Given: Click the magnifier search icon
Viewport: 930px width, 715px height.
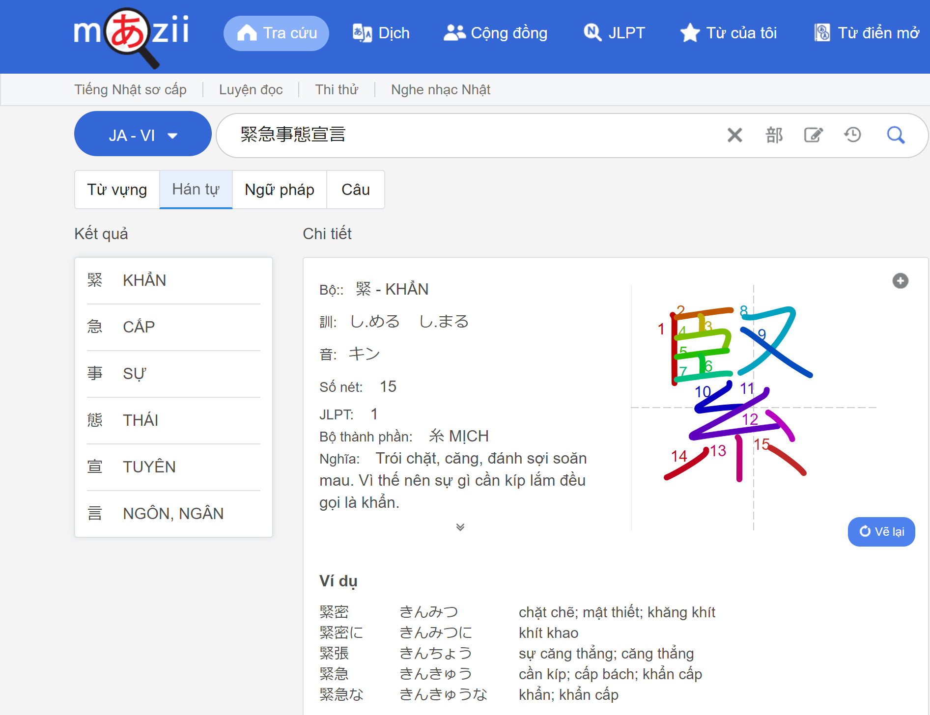Looking at the screenshot, I should tap(896, 135).
